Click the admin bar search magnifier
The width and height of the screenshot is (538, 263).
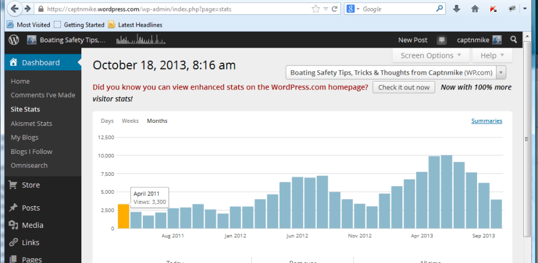tap(513, 40)
